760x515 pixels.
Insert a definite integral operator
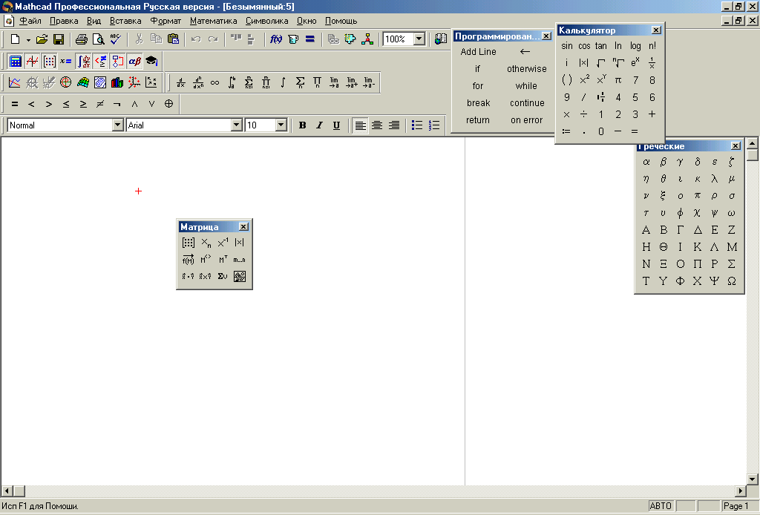[x=232, y=82]
